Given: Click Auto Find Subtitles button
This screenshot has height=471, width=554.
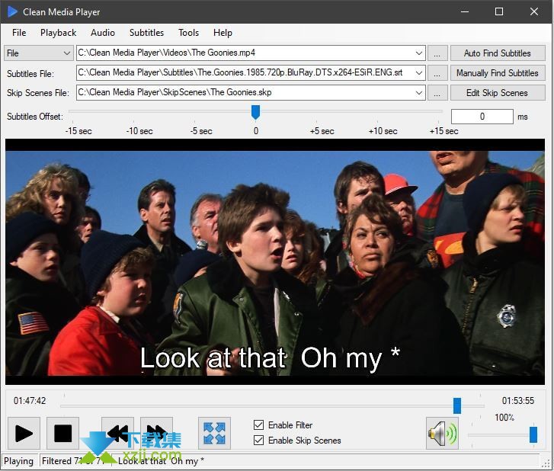Looking at the screenshot, I should click(498, 53).
